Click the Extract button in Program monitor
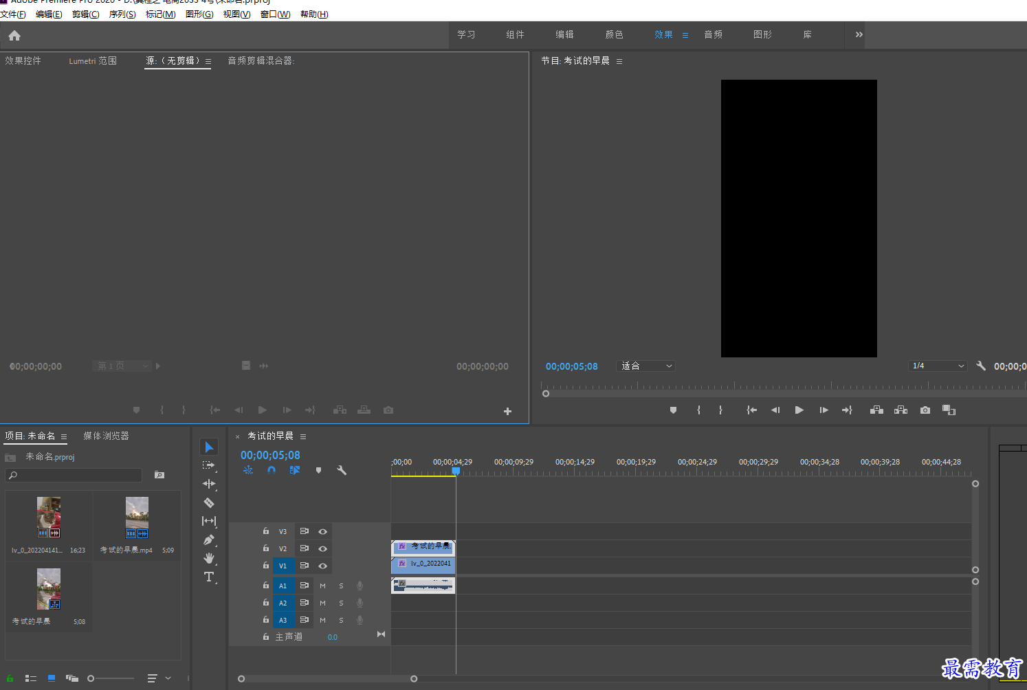The width and height of the screenshot is (1027, 690). tap(901, 410)
